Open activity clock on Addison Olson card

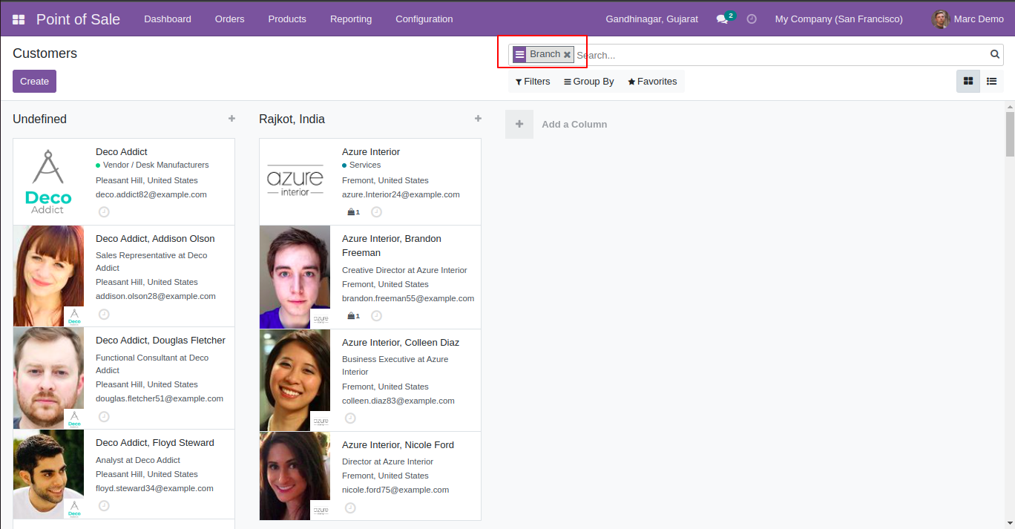tap(104, 314)
